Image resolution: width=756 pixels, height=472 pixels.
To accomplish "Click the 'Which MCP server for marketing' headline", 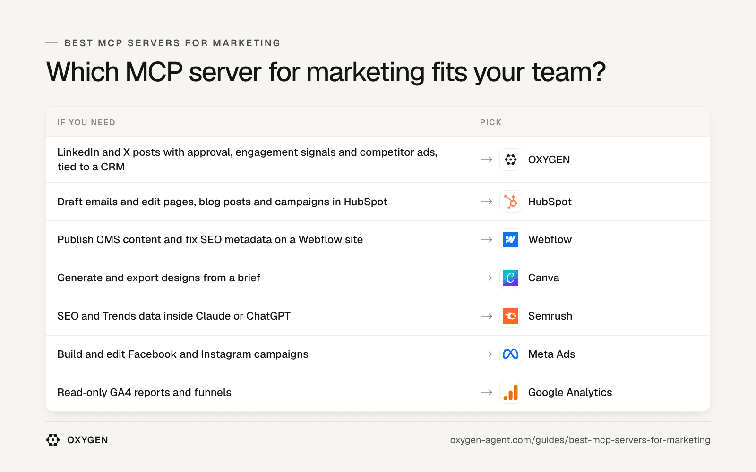I will pos(326,72).
